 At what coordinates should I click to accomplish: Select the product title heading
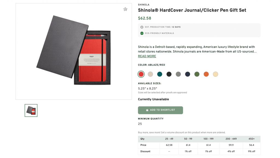[x=192, y=10]
